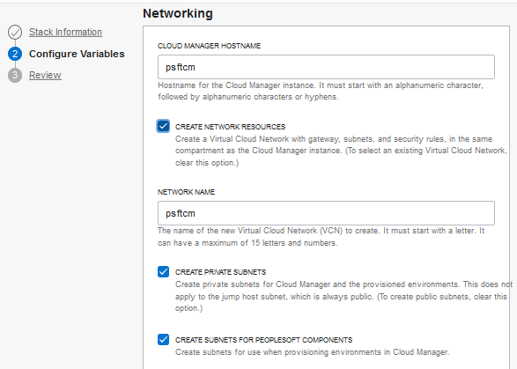Click 'Create subnets for use when provisioning' text
Screen dimensions: 517x369
(x=313, y=352)
